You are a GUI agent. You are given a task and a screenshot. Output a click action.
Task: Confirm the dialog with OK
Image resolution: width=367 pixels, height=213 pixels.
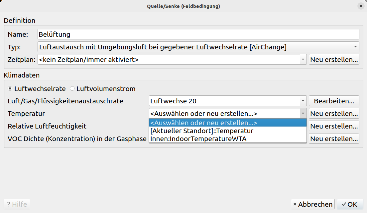click(x=350, y=204)
